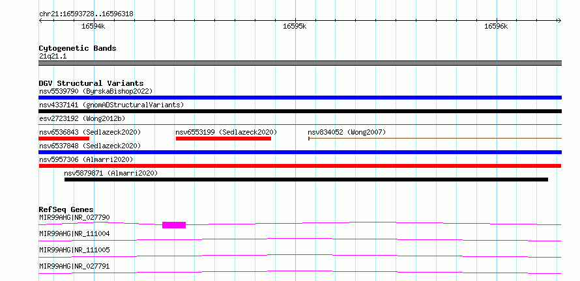This screenshot has height=281, width=580.
Task: Select the blue nsv6537848 variant bar
Action: pyautogui.click(x=300, y=152)
